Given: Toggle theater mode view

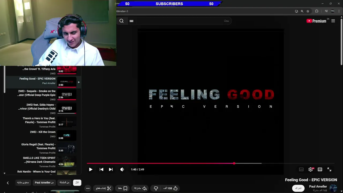Looking at the screenshot, I should (x=320, y=169).
